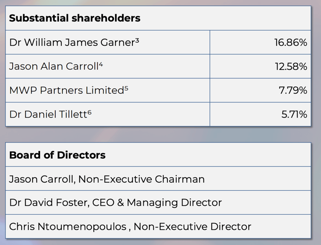This screenshot has width=321, height=245.
Task: Select Jason Carroll's name under Board of Directors
Action: [x=41, y=179]
